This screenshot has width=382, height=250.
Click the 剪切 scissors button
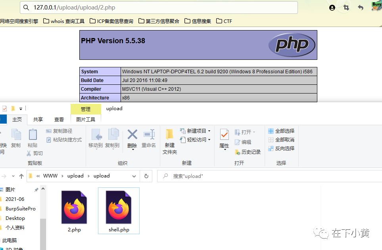(x=35, y=153)
